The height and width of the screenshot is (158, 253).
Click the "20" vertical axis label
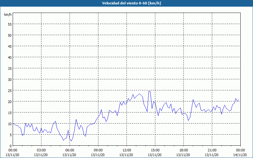(10, 101)
